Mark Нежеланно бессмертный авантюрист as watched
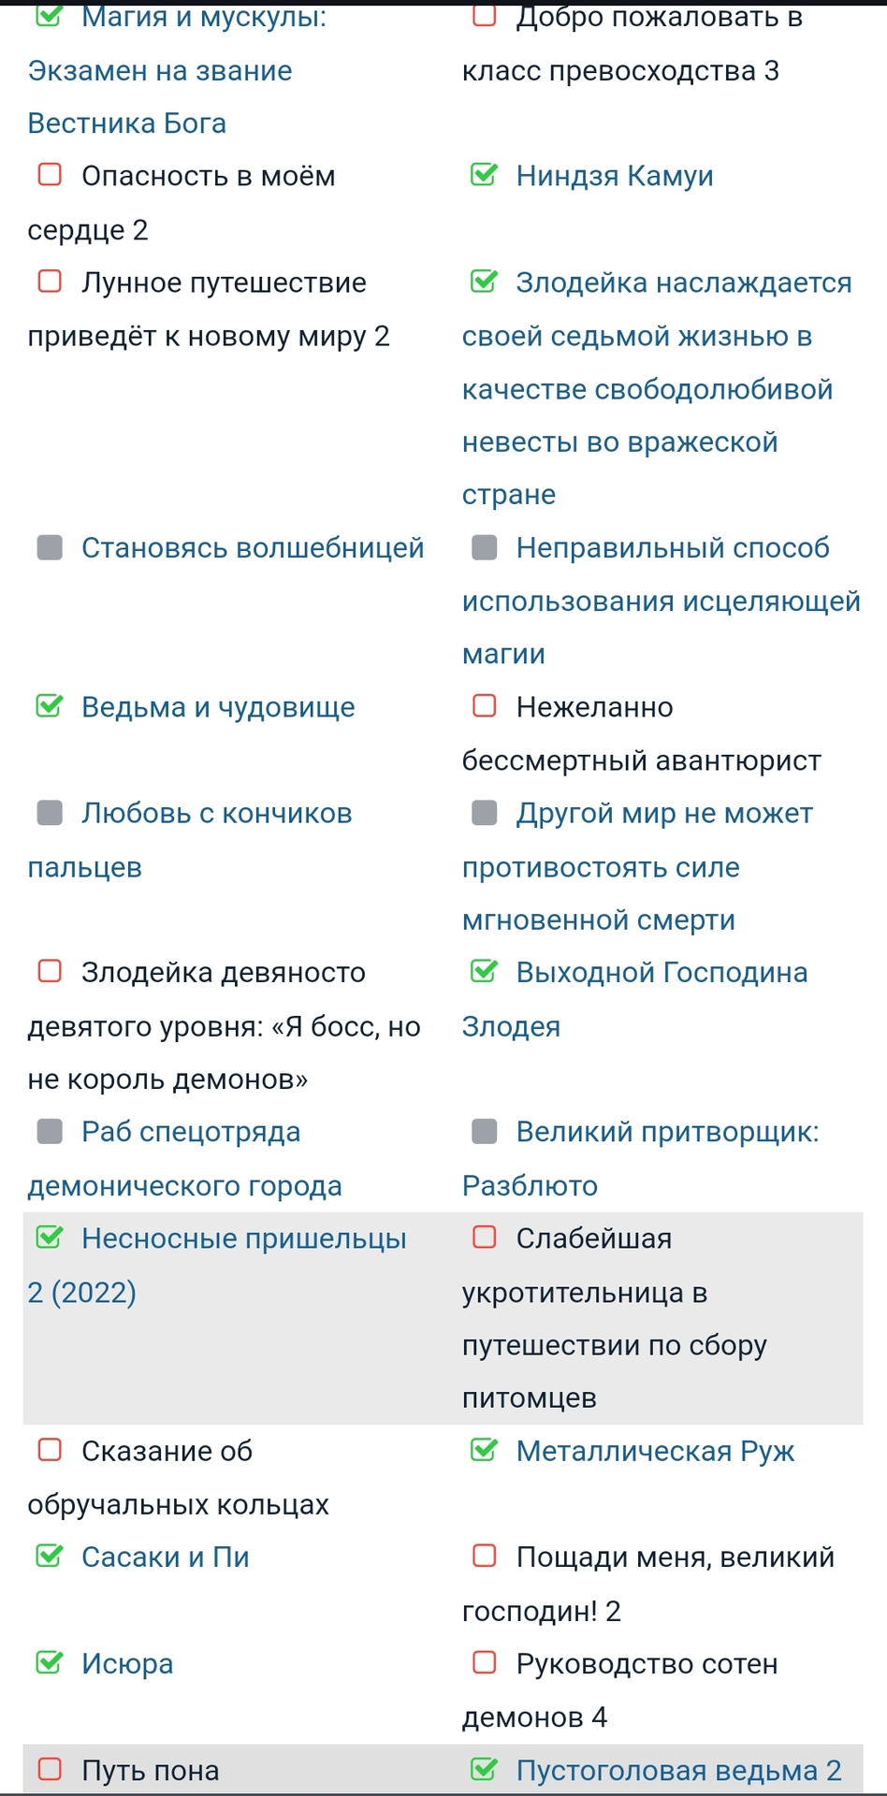 [484, 706]
